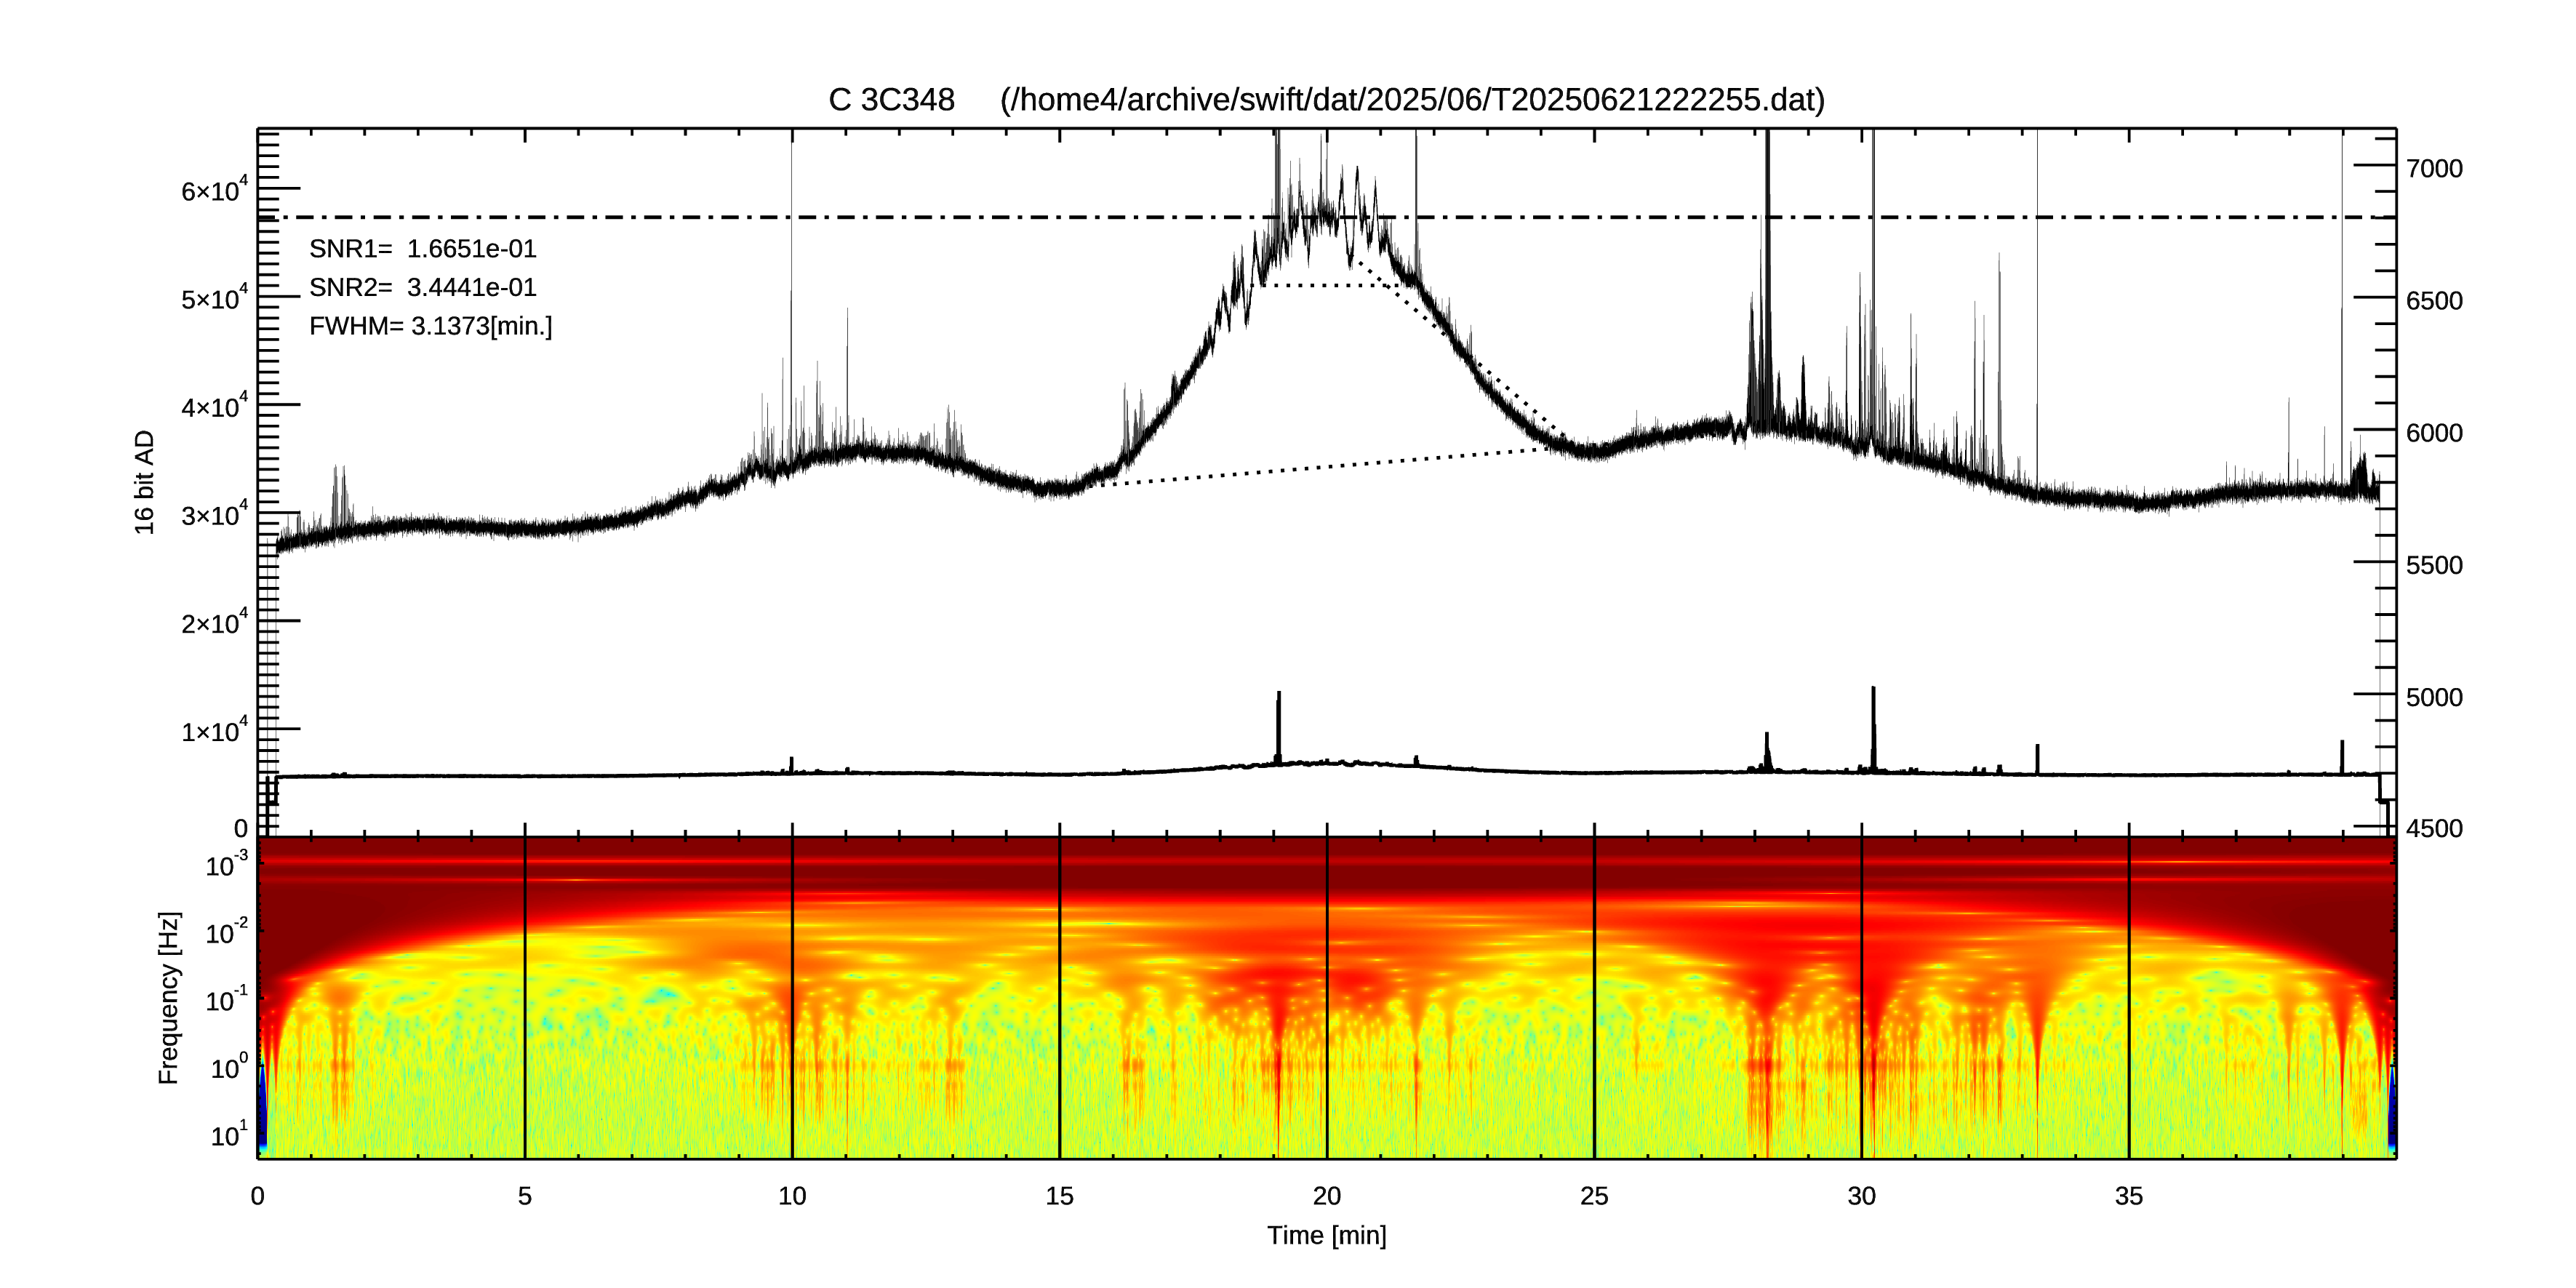Click the frequency tick label 10^-3
The width and height of the screenshot is (2576, 1288).
227,864
